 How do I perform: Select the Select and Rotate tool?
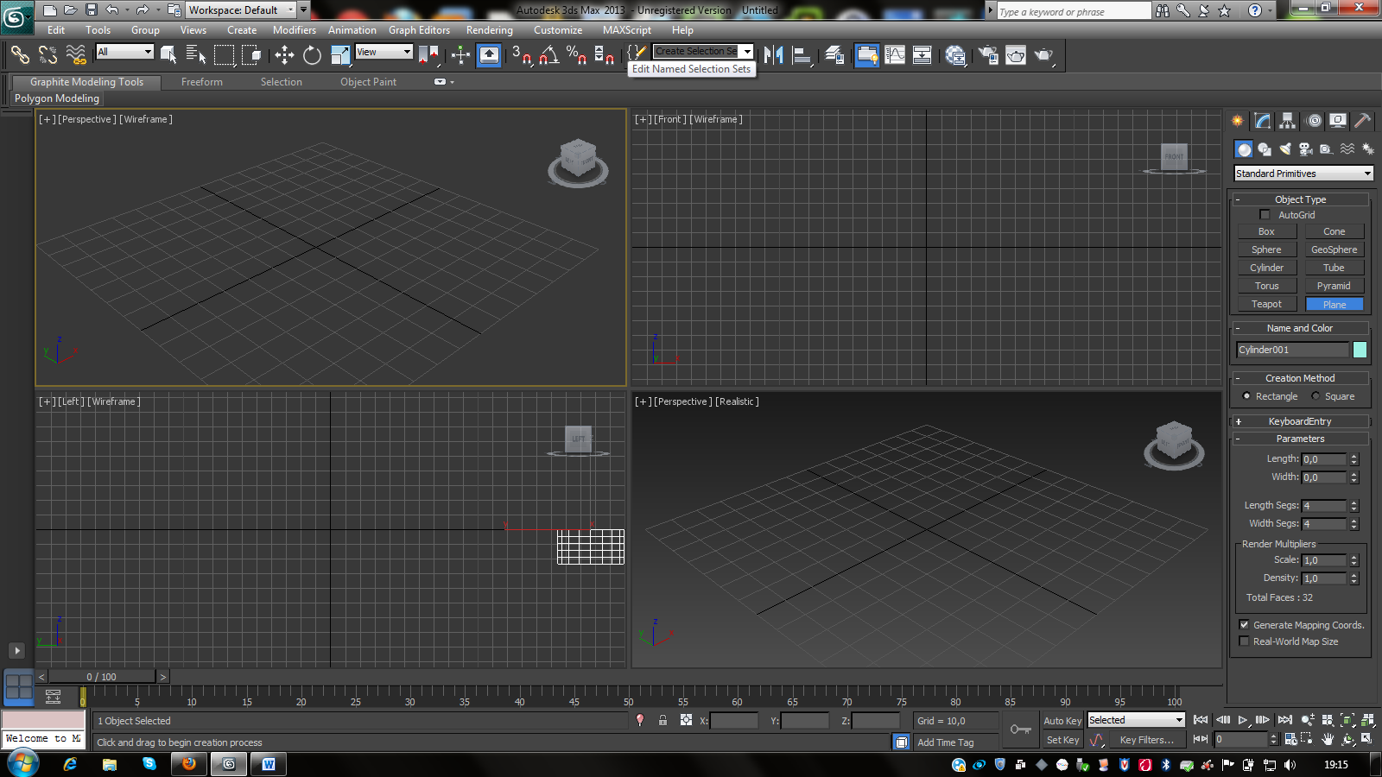[312, 55]
